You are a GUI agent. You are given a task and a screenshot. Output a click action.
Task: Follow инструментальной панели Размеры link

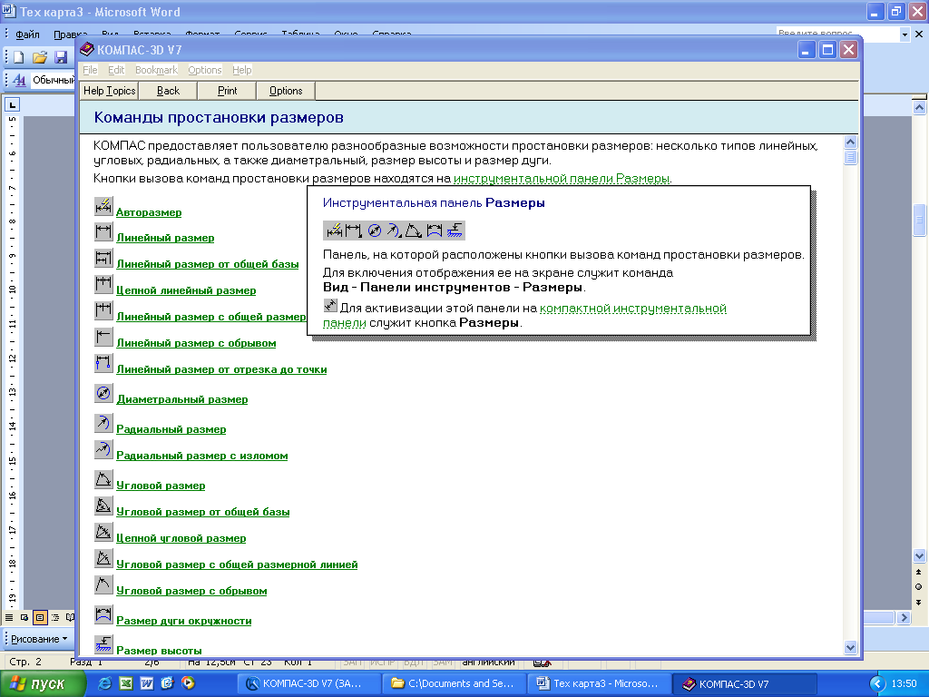[562, 179]
